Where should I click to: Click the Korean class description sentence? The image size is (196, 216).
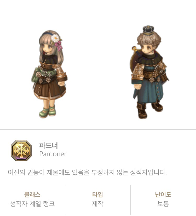tap(87, 172)
